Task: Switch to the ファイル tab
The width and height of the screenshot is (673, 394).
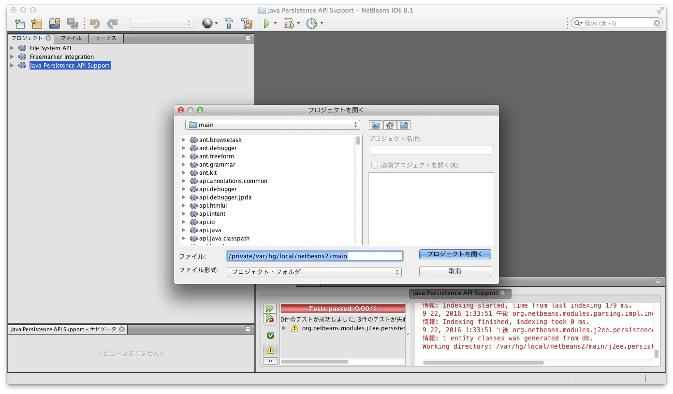Action: pos(71,38)
